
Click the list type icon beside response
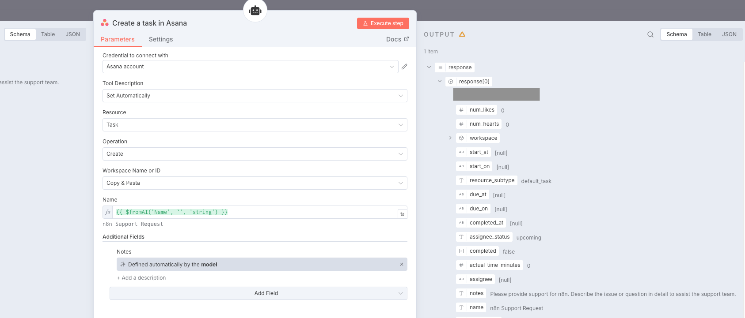click(441, 67)
